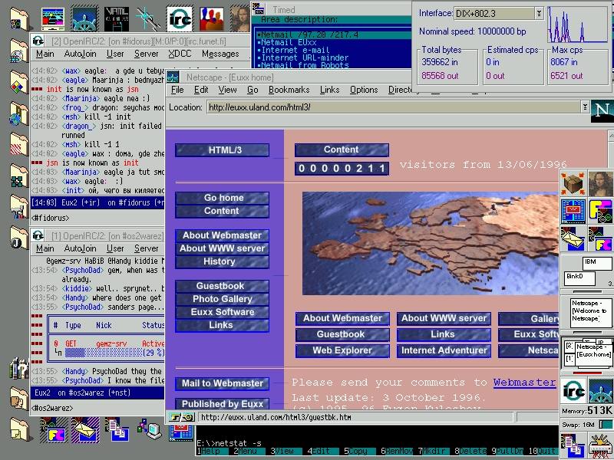Click the HTML/3 button on the web page
614x460 pixels.
222,149
